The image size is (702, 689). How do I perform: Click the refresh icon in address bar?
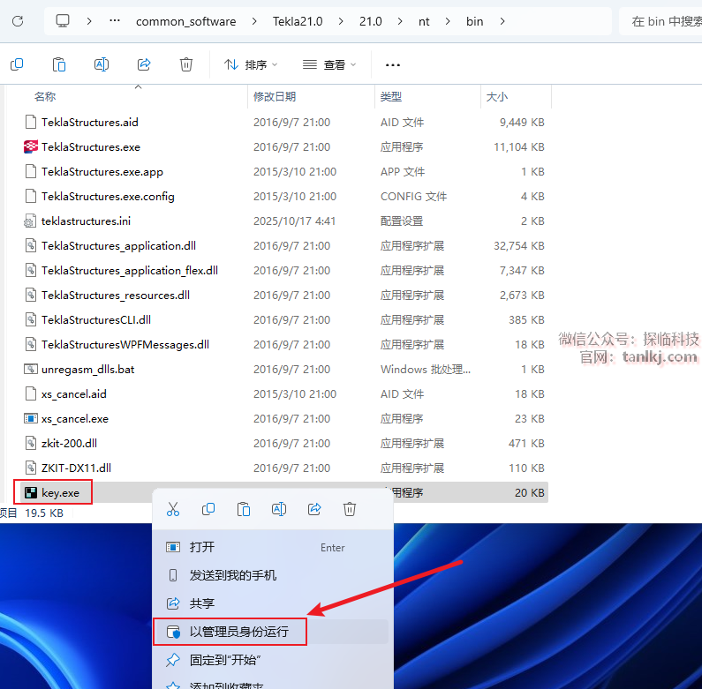[18, 21]
